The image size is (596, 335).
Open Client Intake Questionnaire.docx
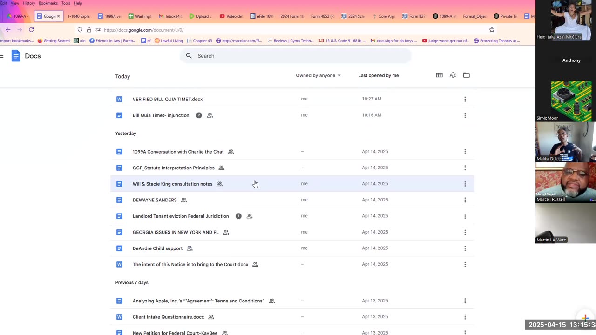168,317
